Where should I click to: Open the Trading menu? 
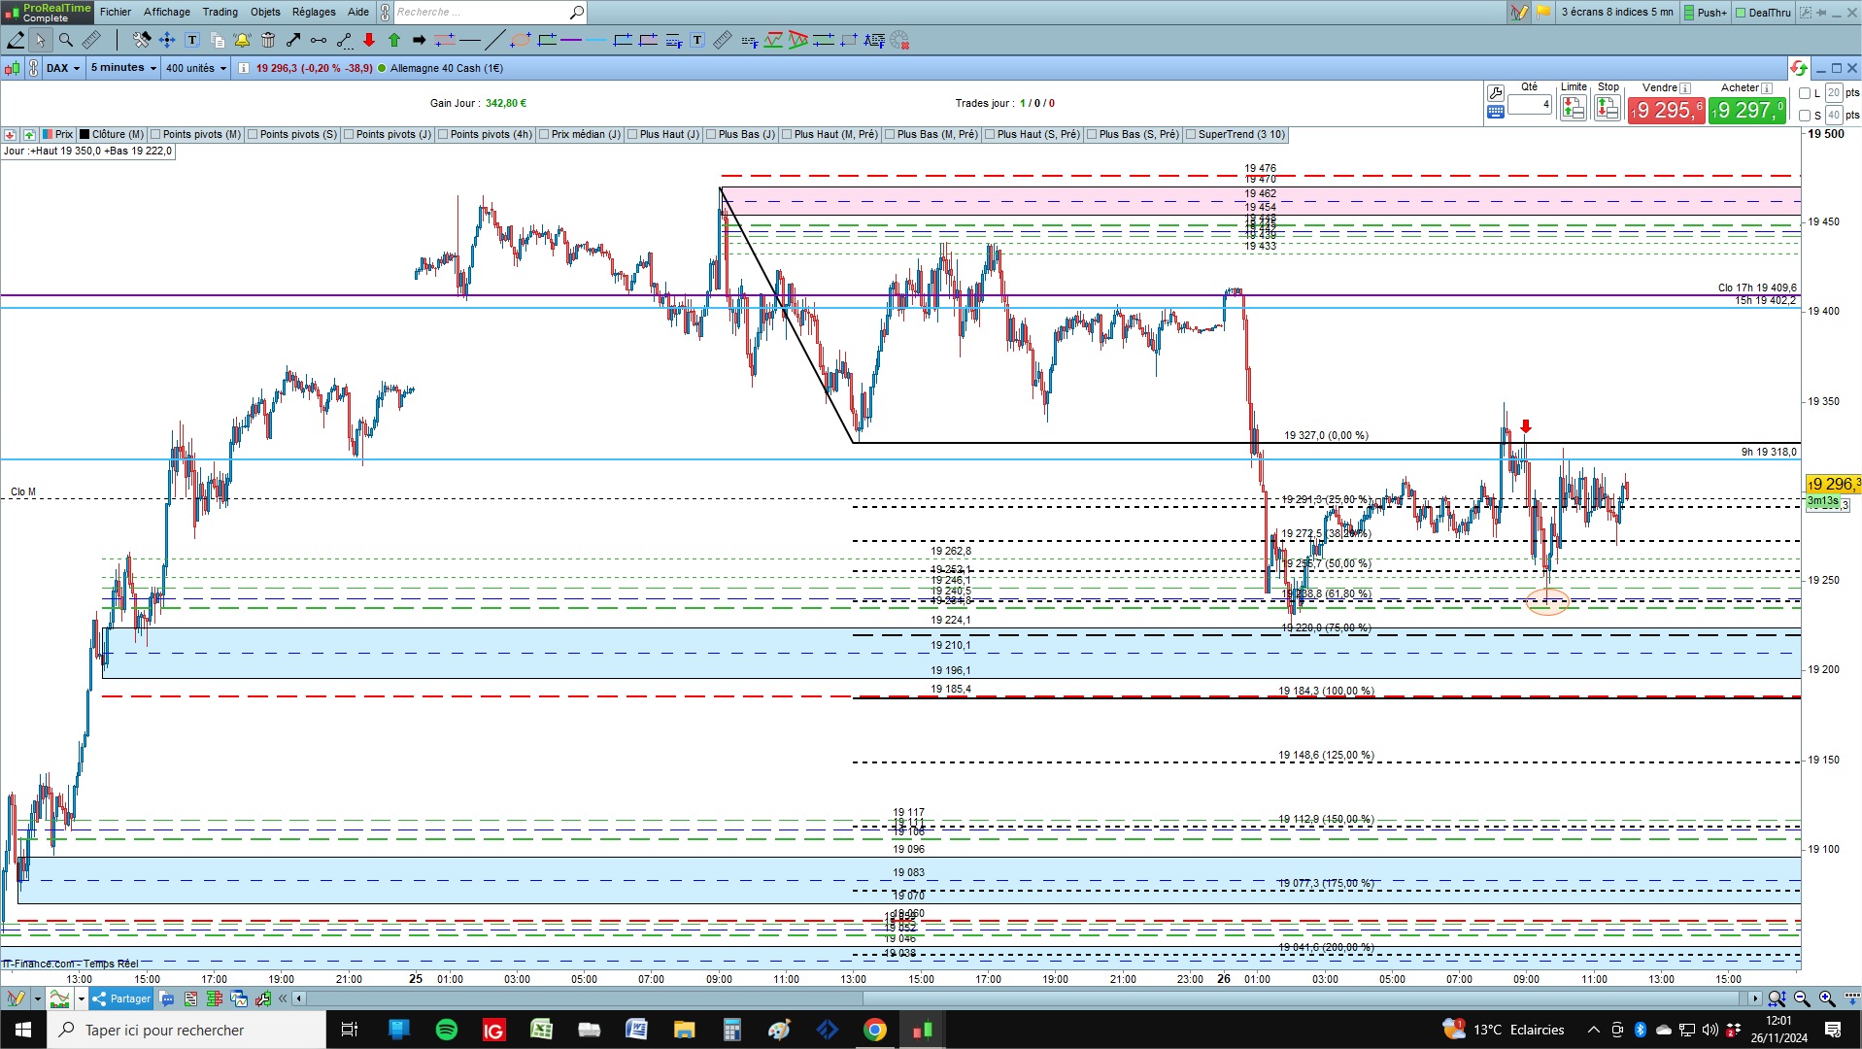(220, 13)
